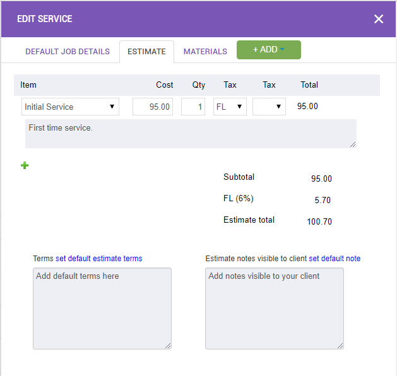Switch to the Default Job Details tab
This screenshot has width=397, height=376.
(68, 52)
